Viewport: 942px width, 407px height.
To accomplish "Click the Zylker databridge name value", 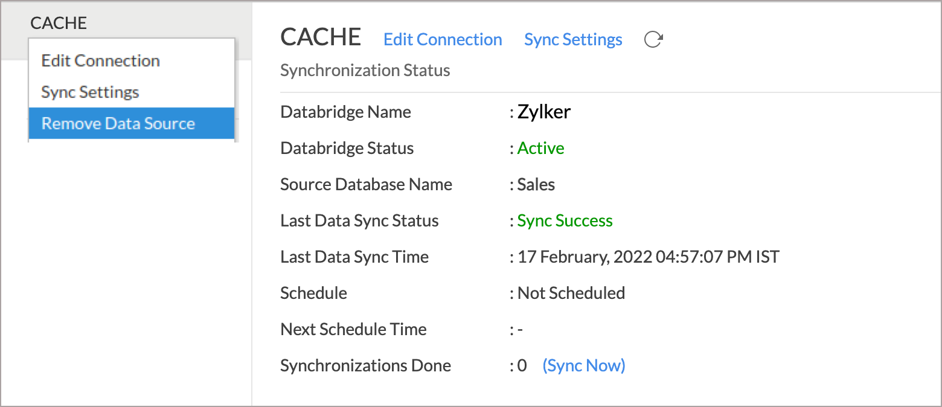I will tap(544, 112).
